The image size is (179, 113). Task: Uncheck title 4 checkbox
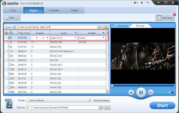(x=9, y=38)
